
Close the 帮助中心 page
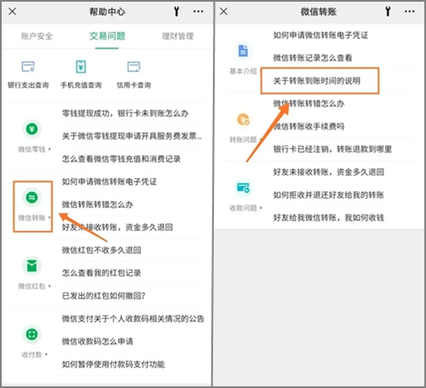12,12
